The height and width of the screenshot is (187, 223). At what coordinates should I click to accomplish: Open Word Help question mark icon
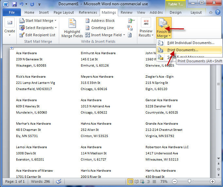[217, 12]
